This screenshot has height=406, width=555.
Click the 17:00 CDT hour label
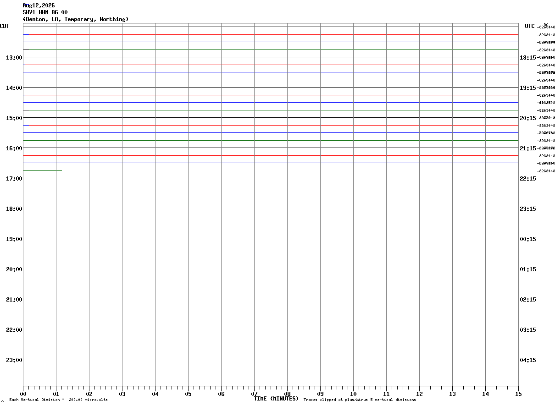click(14, 178)
